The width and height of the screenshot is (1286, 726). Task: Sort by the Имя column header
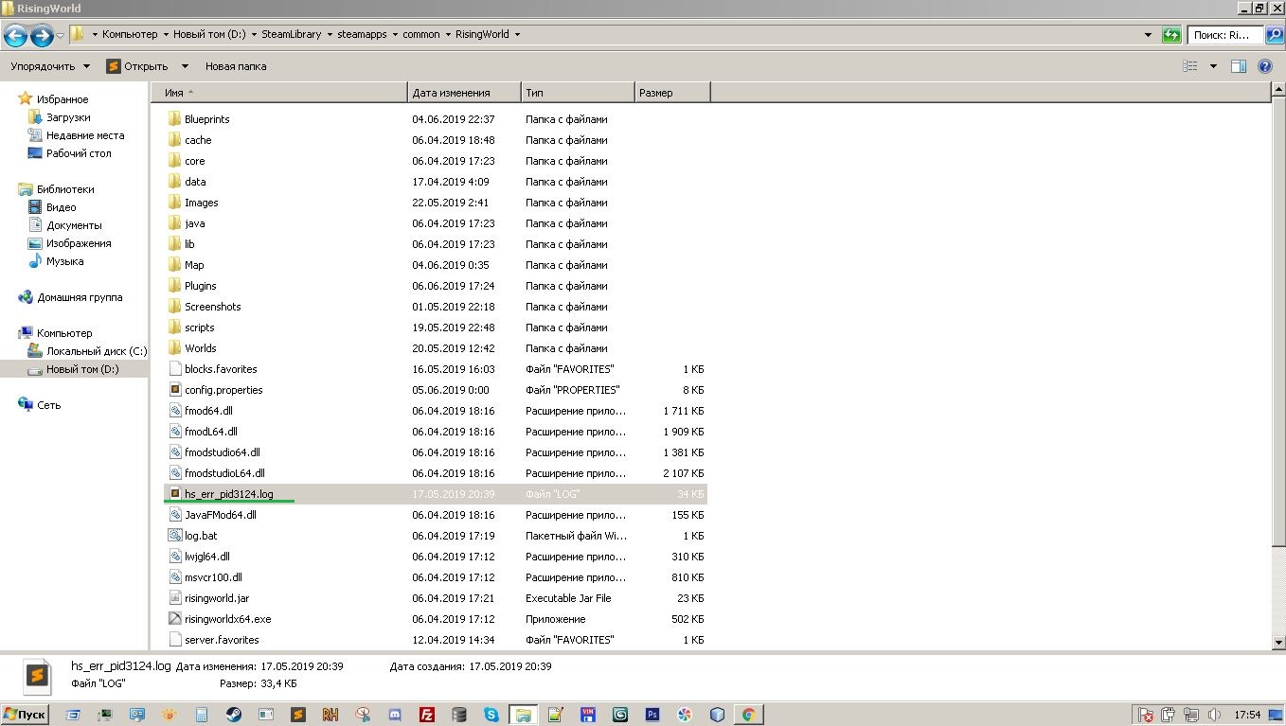coord(279,93)
